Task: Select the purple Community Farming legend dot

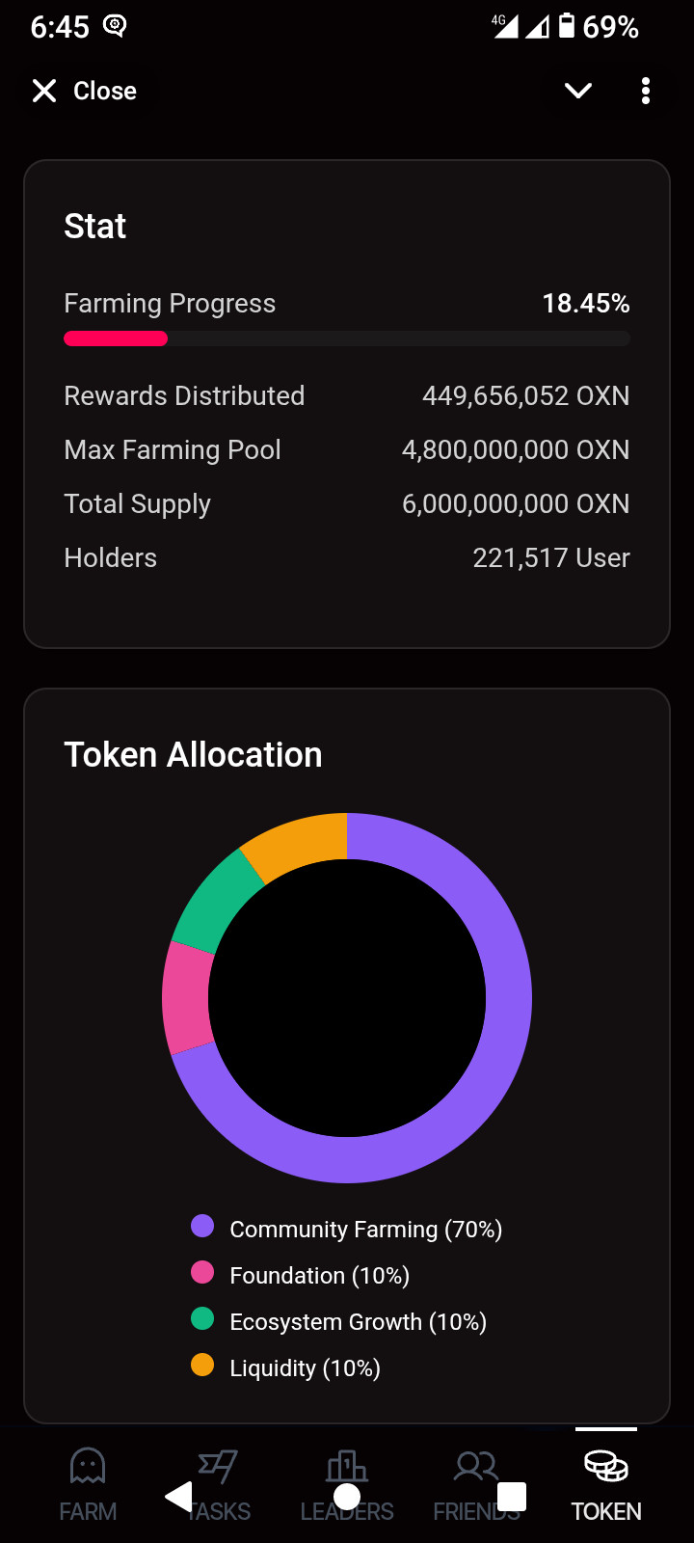Action: [x=202, y=1226]
